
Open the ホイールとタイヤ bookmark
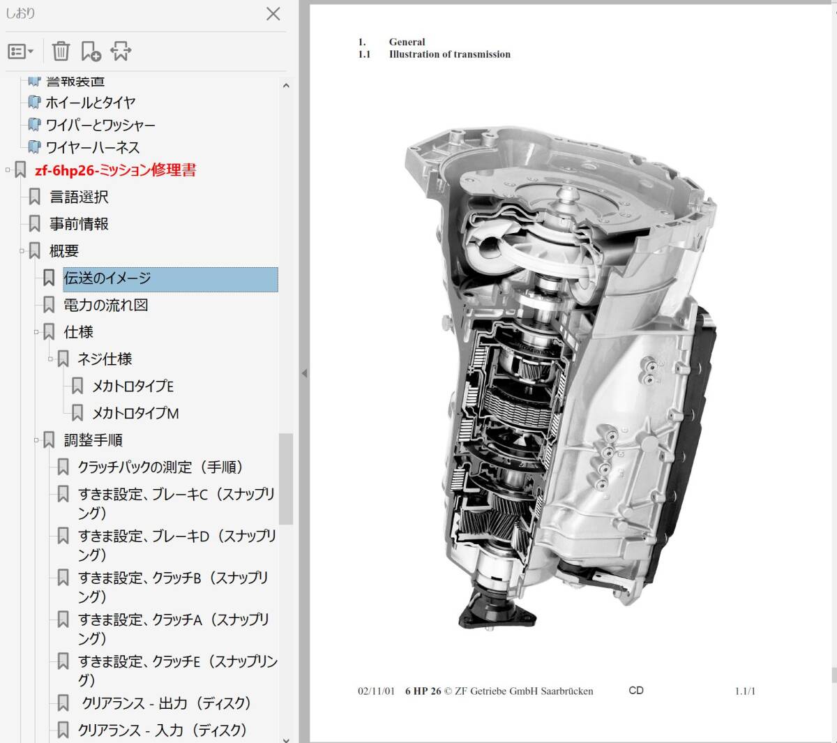click(x=91, y=103)
